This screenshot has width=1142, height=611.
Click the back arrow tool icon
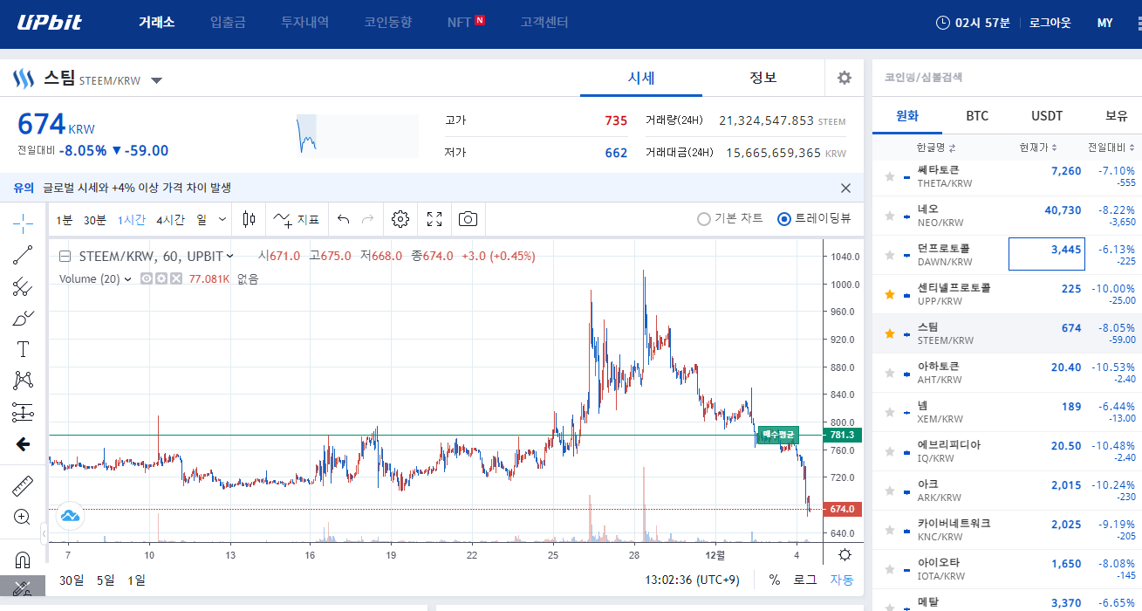coord(23,444)
